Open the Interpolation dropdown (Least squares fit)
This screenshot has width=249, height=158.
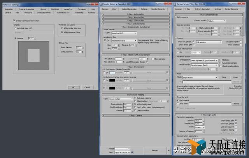coord(204,61)
